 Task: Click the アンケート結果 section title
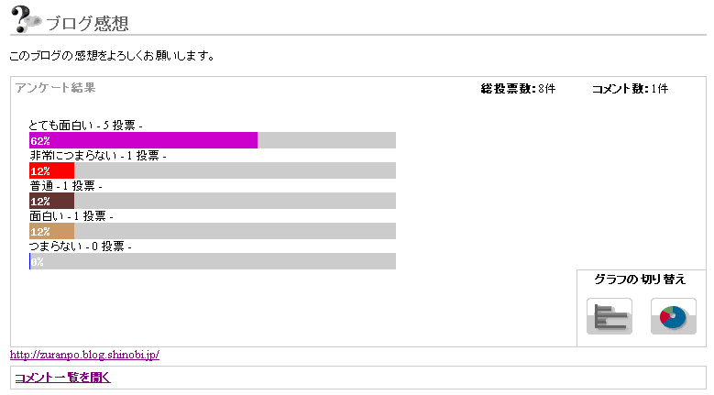coord(56,88)
